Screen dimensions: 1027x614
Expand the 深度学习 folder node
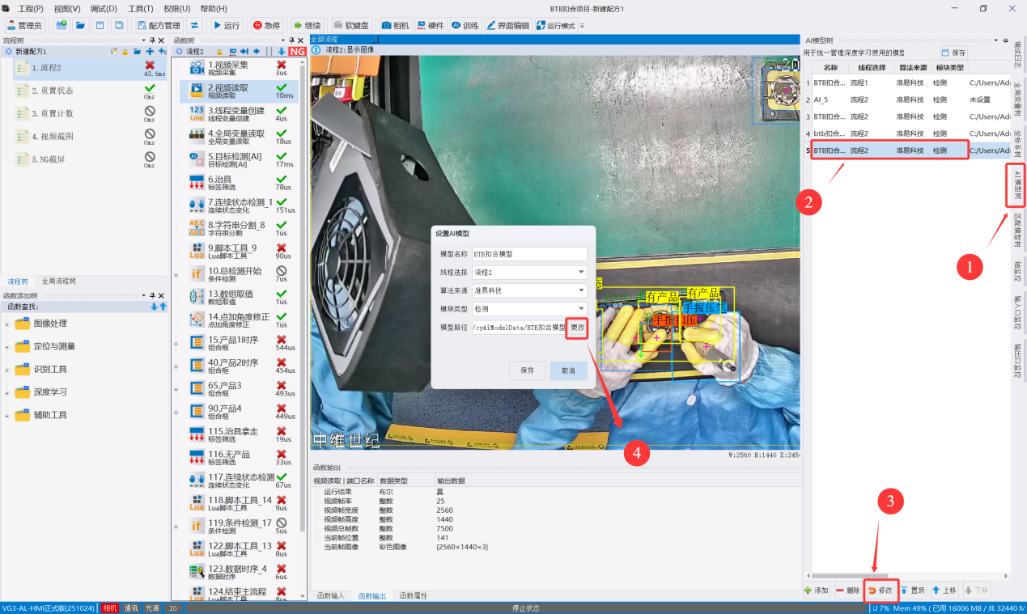pyautogui.click(x=50, y=392)
